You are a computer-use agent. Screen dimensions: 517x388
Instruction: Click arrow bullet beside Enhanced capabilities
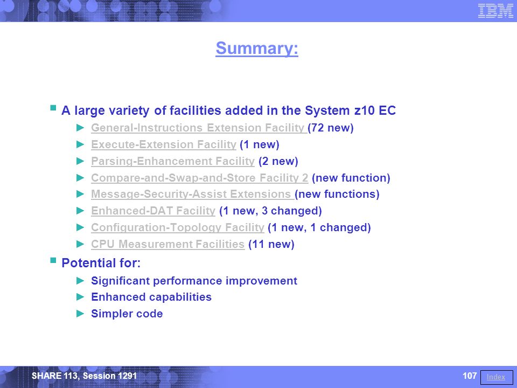[x=80, y=297]
